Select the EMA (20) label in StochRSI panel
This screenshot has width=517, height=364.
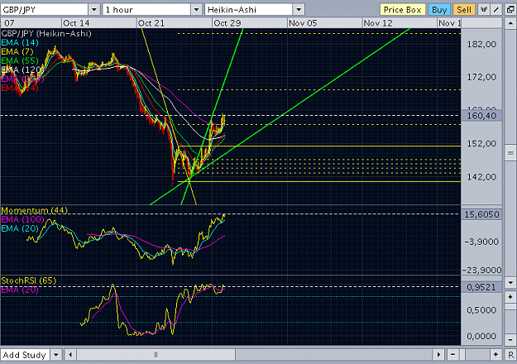click(x=20, y=290)
